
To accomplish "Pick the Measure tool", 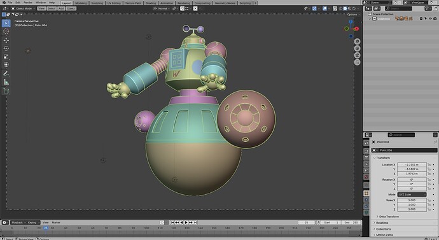I will (x=6, y=81).
